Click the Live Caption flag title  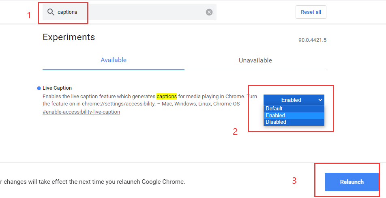coord(57,88)
